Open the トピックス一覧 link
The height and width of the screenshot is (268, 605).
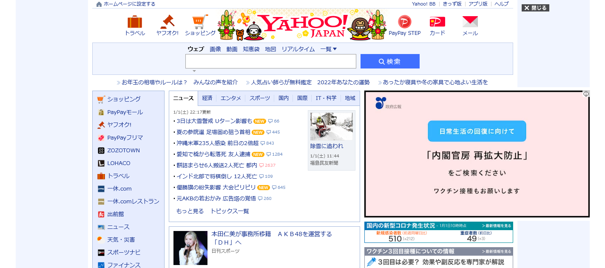(x=230, y=211)
